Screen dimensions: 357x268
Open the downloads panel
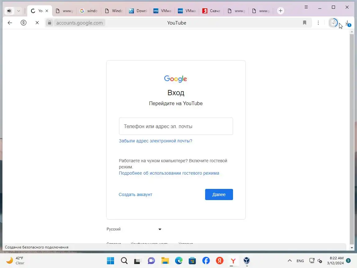click(x=348, y=23)
